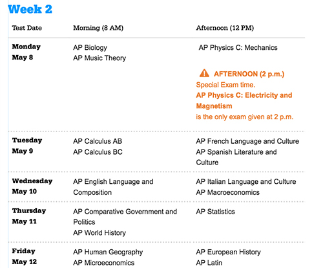Screen dimensions: 323x268
Task: Select AP Calculus AB entry
Action: tap(98, 141)
